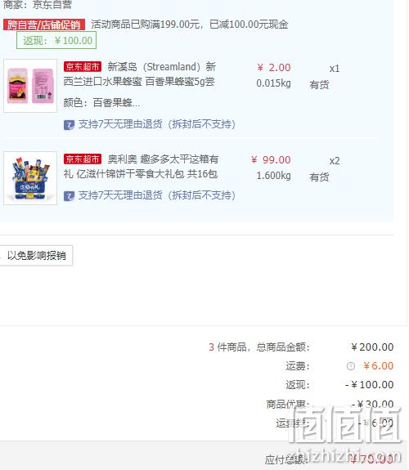Viewport: 409px width, 470px height.
Task: Open the Oreo gift box product image
Action: coord(30,178)
